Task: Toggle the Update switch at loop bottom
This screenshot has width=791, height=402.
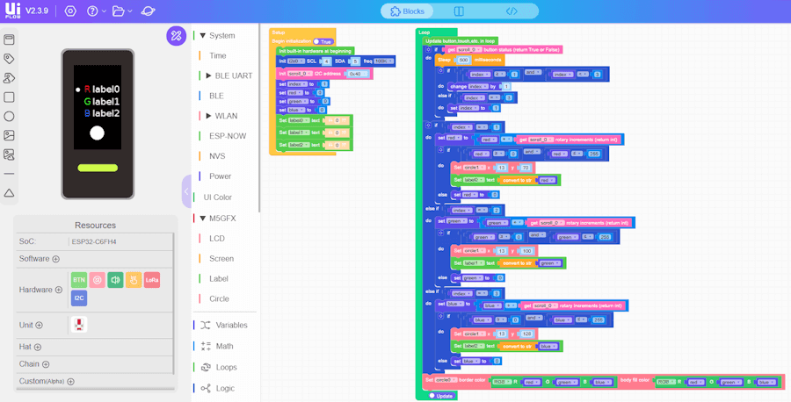Action: (432, 395)
